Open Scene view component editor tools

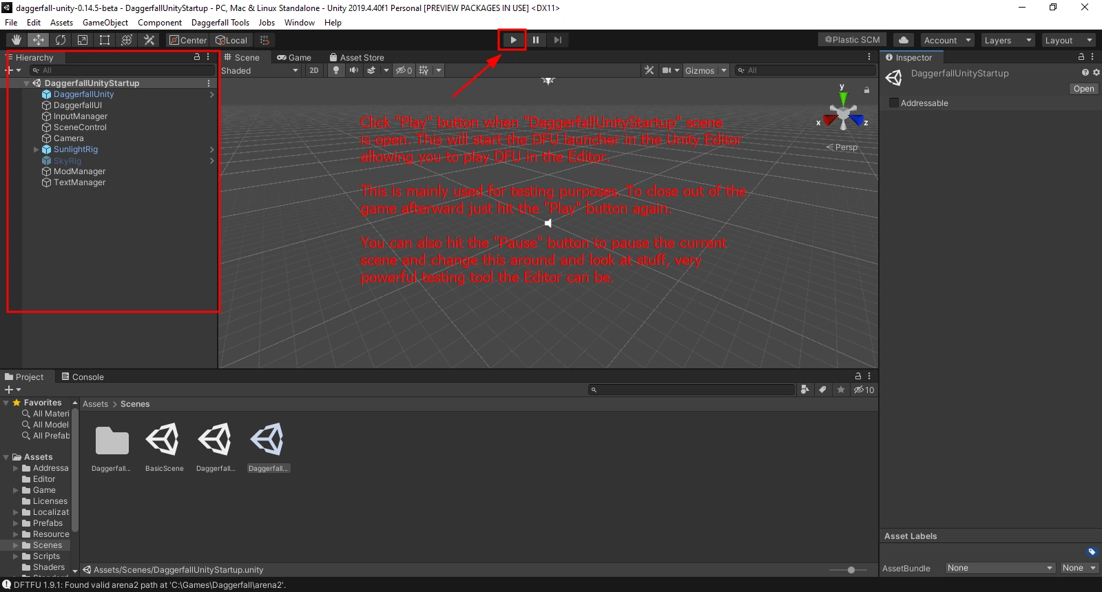pyautogui.click(x=649, y=70)
